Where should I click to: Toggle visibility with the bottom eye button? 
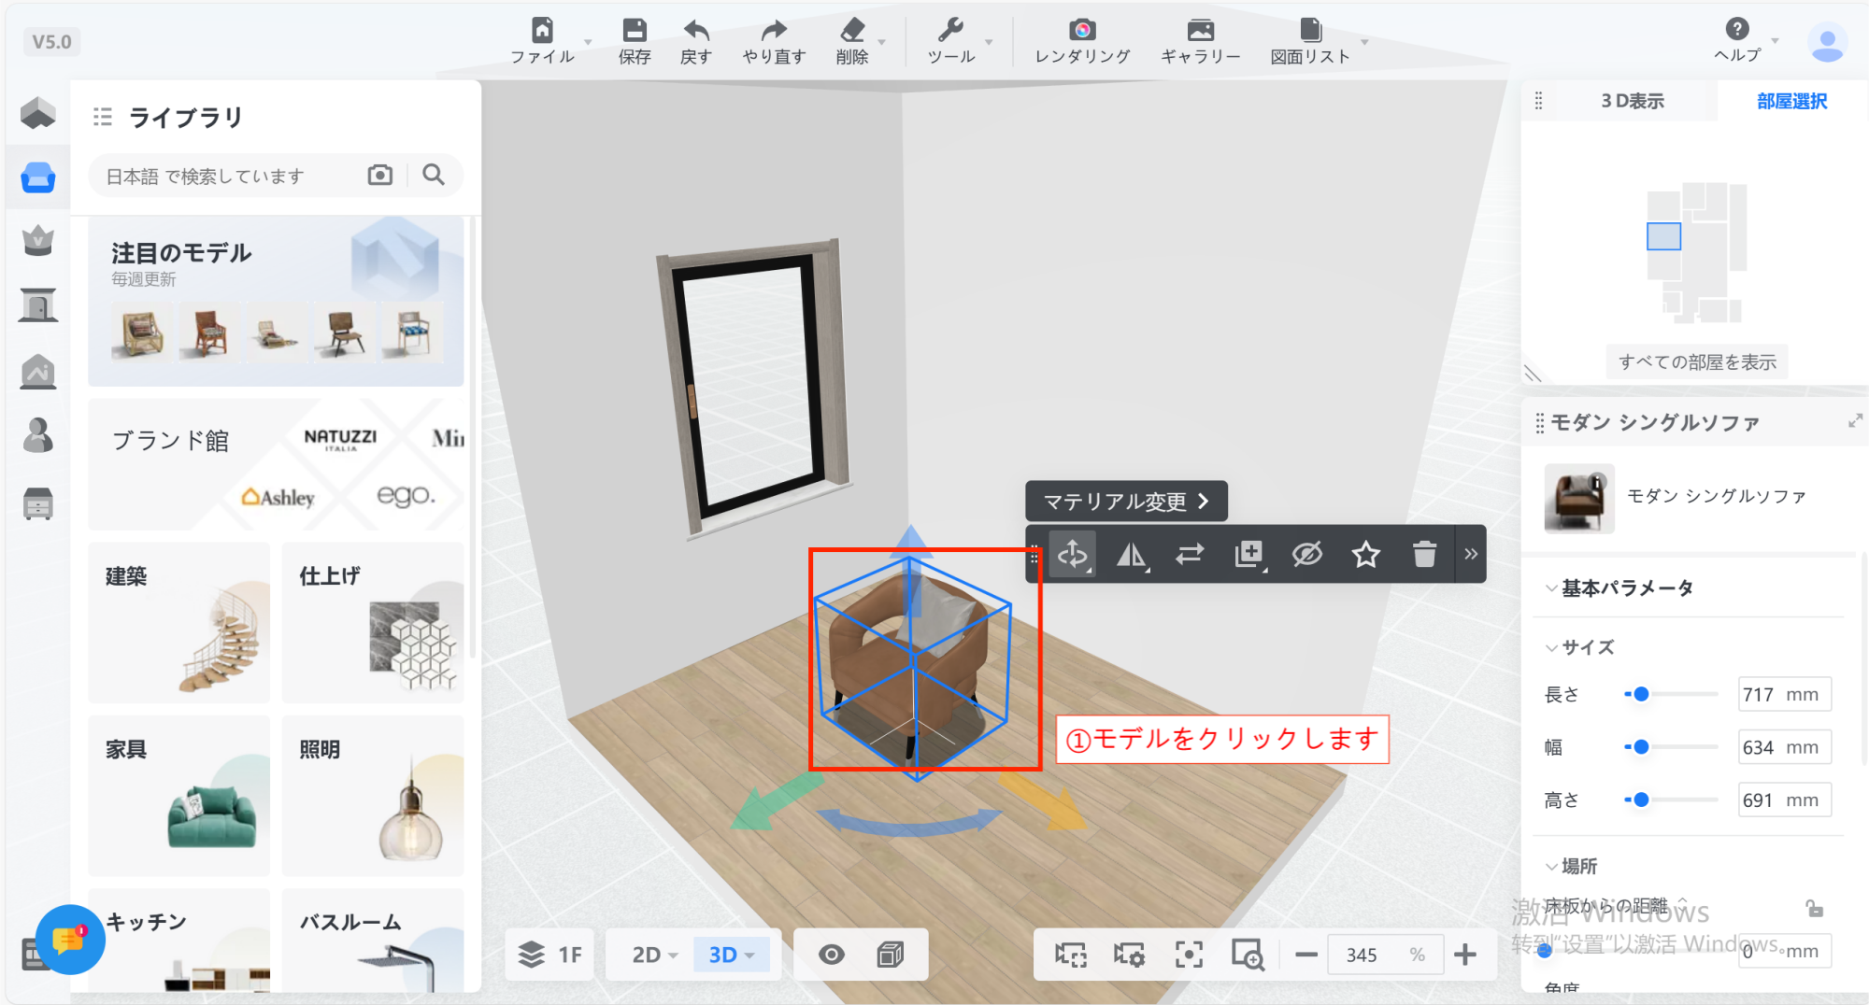[x=832, y=955]
